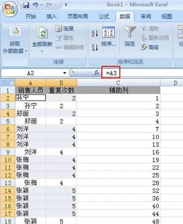Select row 1 header
Image resolution: width=183 pixels, height=224 pixels.
(8, 90)
